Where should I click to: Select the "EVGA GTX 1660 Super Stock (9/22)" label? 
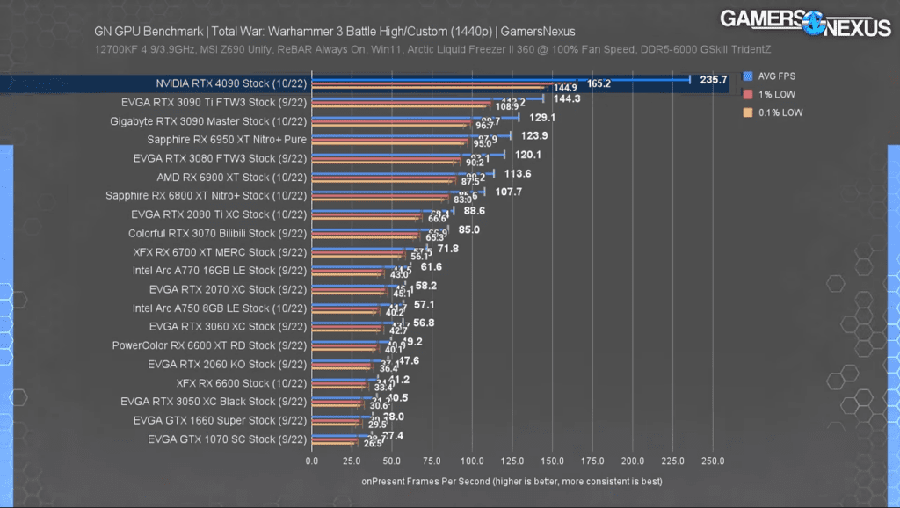click(x=221, y=421)
